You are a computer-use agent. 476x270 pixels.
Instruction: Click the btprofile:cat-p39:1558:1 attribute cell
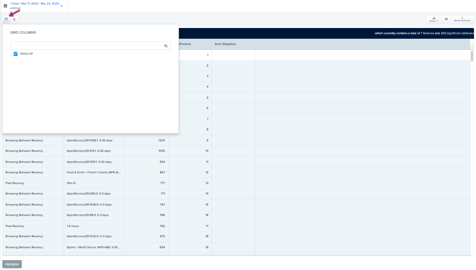[x=90, y=141]
